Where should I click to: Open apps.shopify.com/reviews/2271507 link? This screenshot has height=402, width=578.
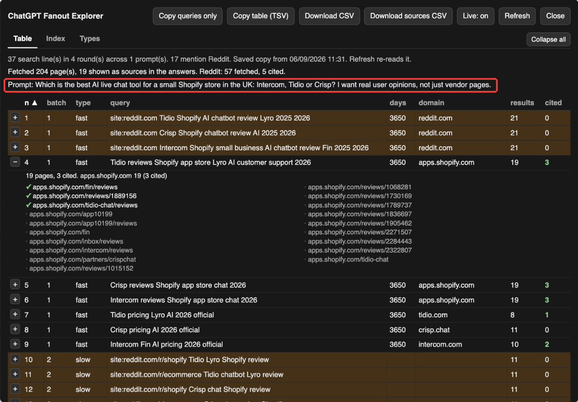click(360, 232)
